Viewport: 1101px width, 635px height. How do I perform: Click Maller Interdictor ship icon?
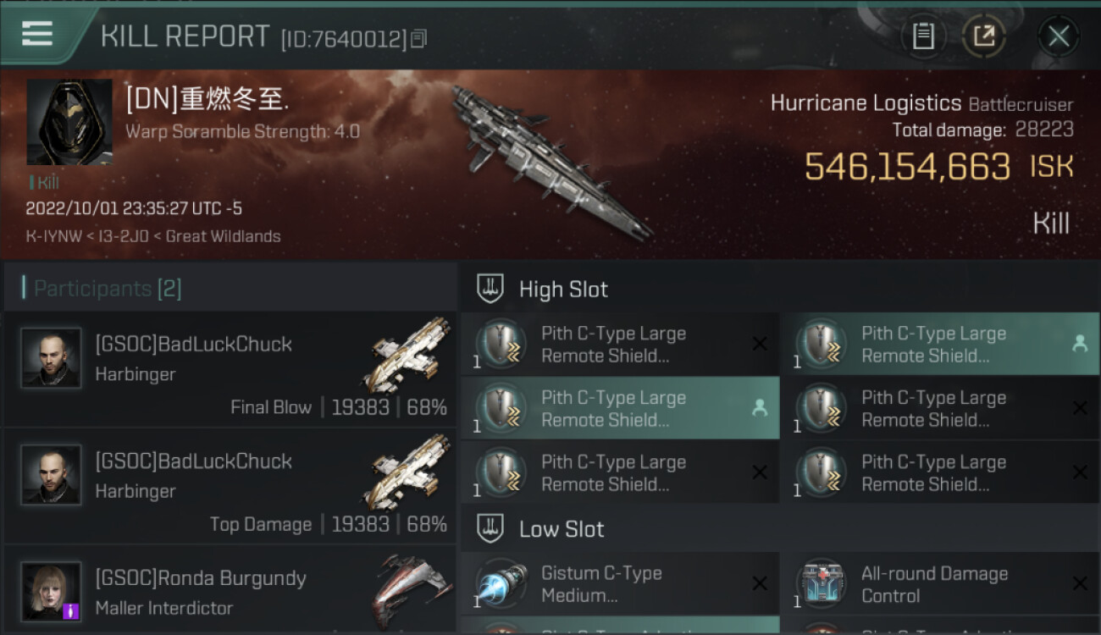(410, 589)
